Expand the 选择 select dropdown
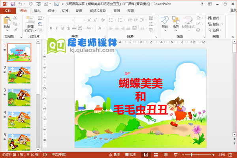This screenshot has height=158, width=237. coord(221,30)
